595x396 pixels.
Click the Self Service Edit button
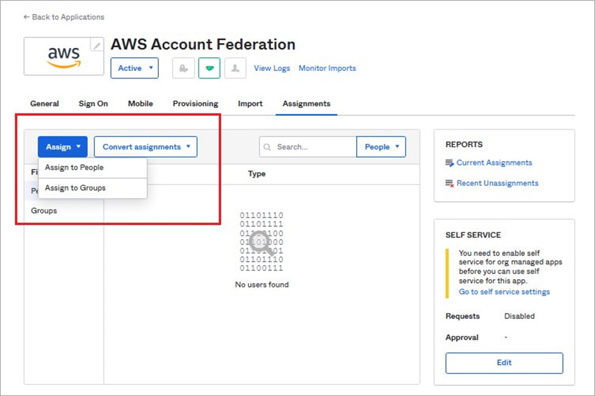coord(504,363)
